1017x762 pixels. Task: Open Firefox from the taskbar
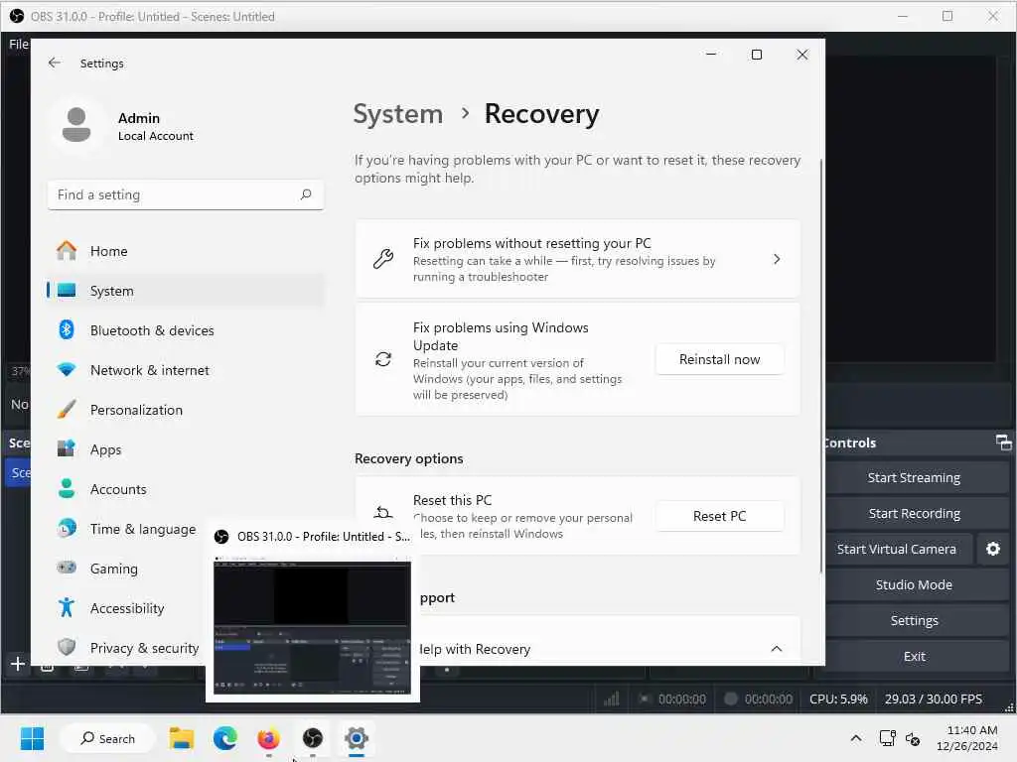tap(268, 738)
